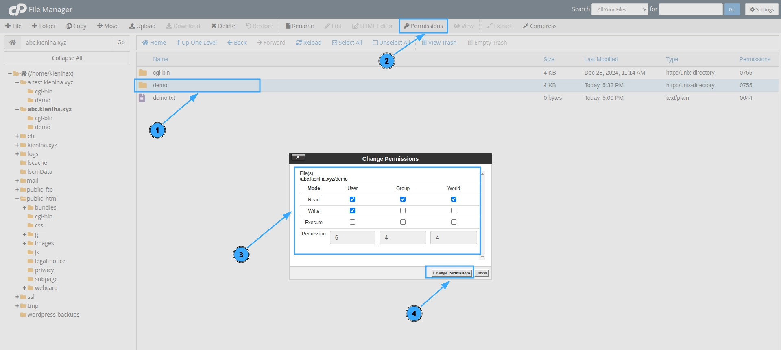Image resolution: width=781 pixels, height=350 pixels.
Task: Enable Execute permission for User
Action: click(352, 222)
